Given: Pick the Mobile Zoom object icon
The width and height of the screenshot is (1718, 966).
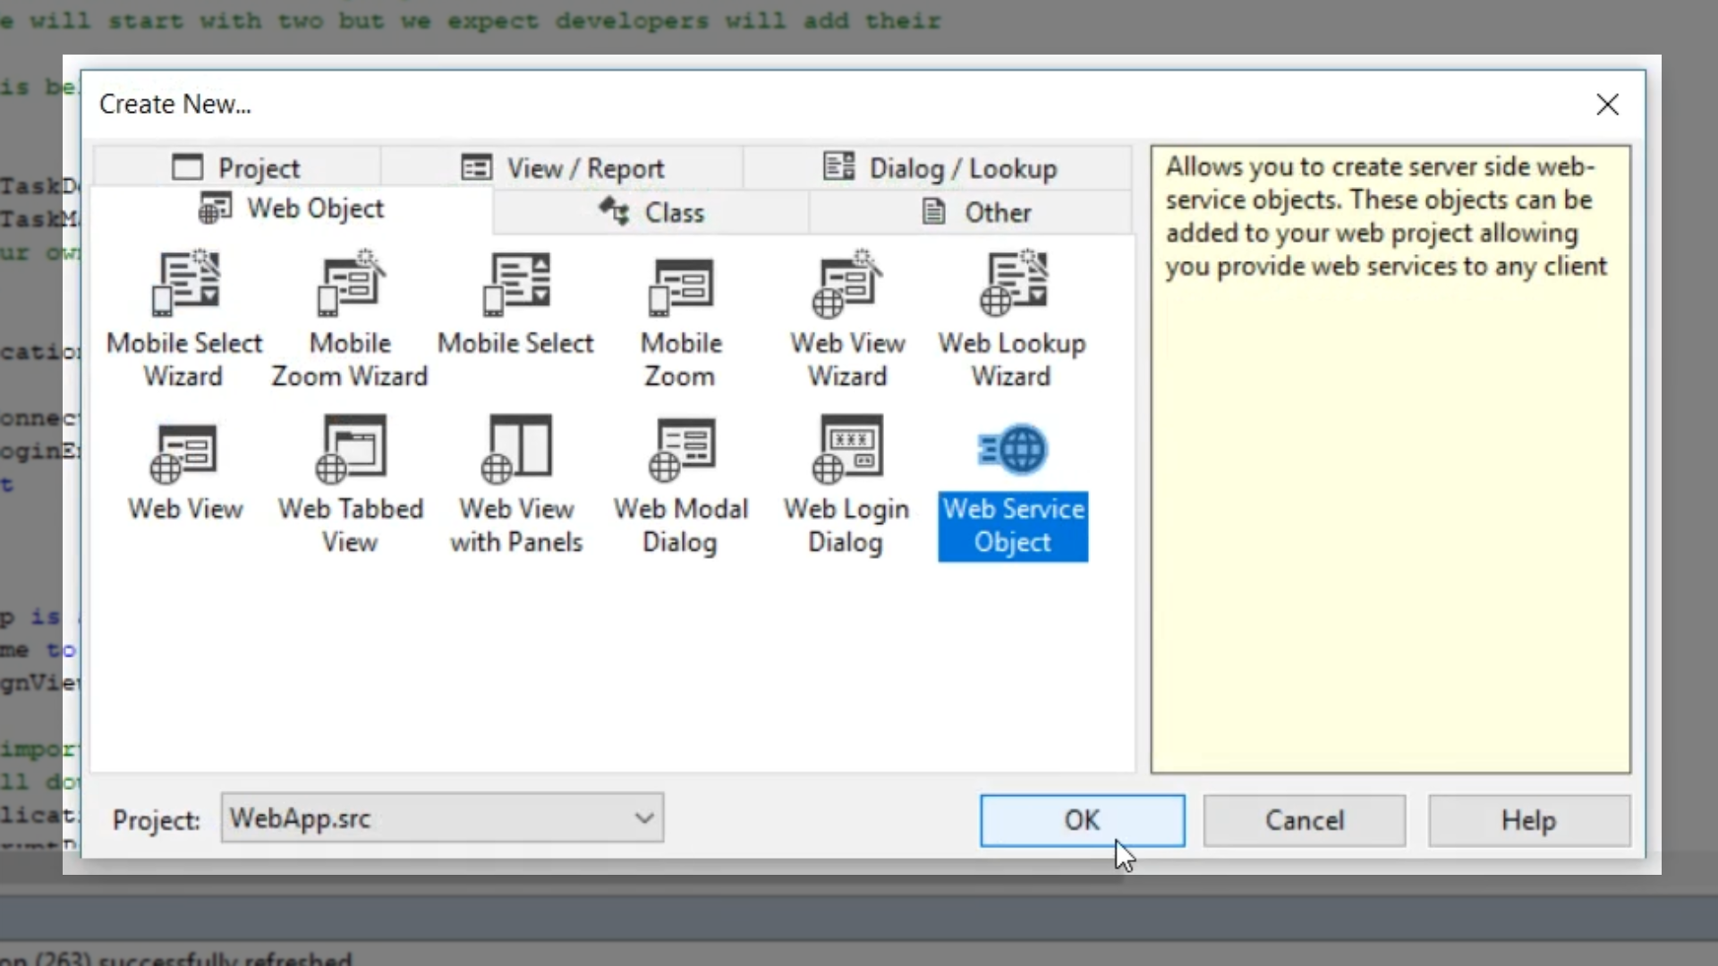Looking at the screenshot, I should [681, 286].
